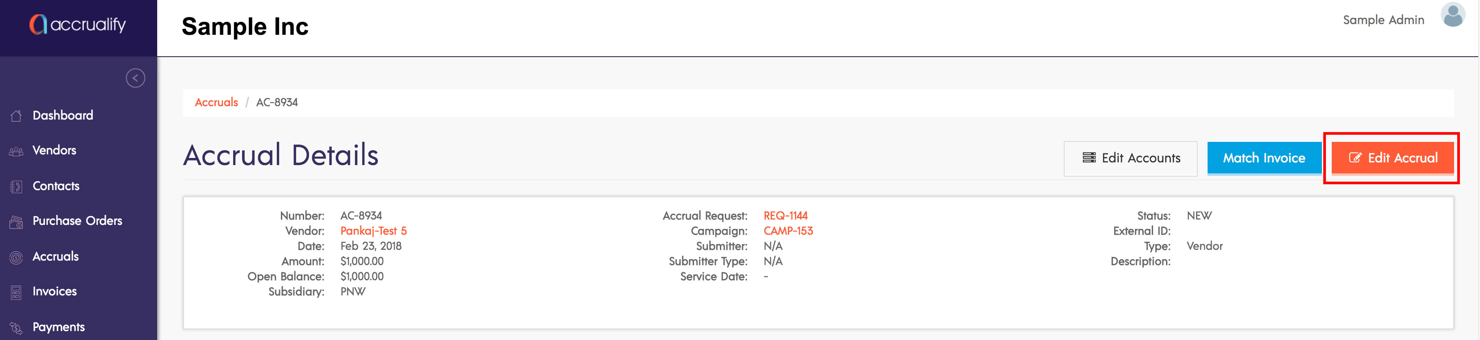
Task: Collapse the sidebar with the arrow button
Action: [135, 78]
